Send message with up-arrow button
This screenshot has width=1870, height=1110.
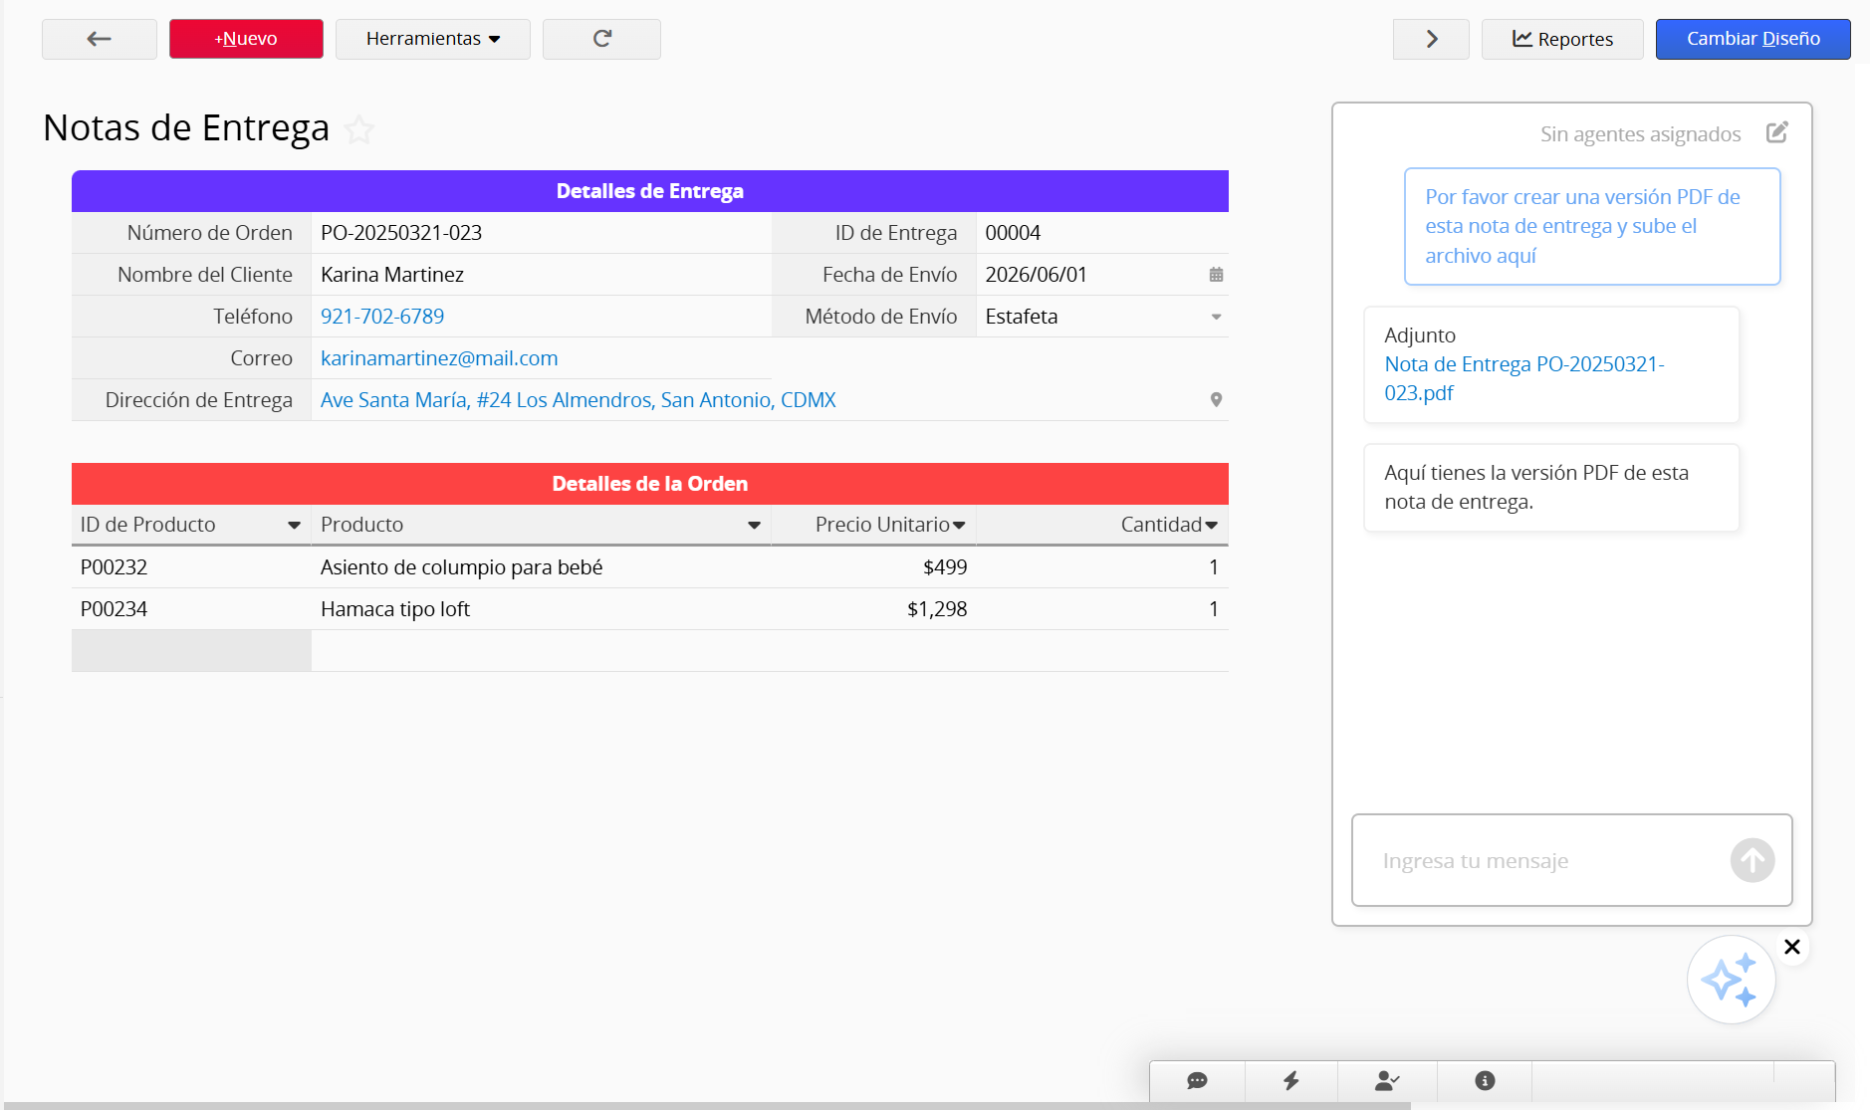click(1752, 860)
